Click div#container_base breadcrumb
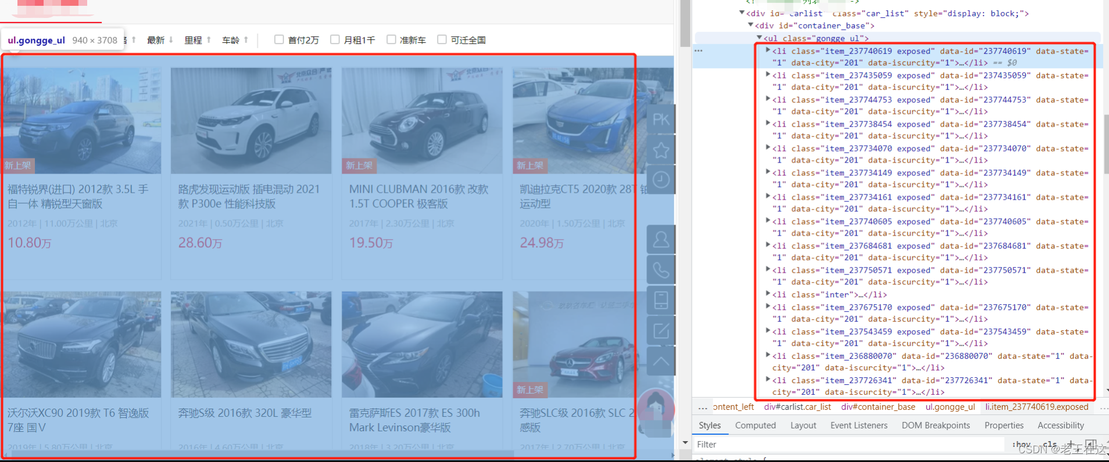This screenshot has height=462, width=1109. [x=878, y=407]
